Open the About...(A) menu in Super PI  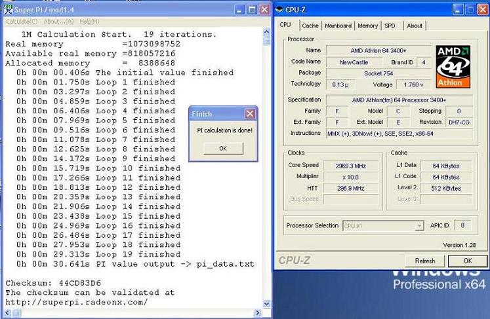tap(58, 21)
